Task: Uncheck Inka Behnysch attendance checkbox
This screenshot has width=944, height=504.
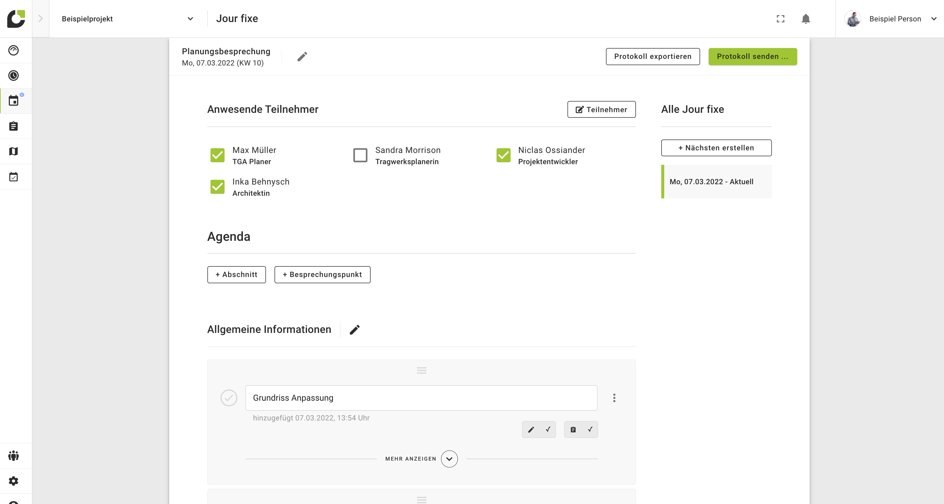Action: (x=217, y=187)
